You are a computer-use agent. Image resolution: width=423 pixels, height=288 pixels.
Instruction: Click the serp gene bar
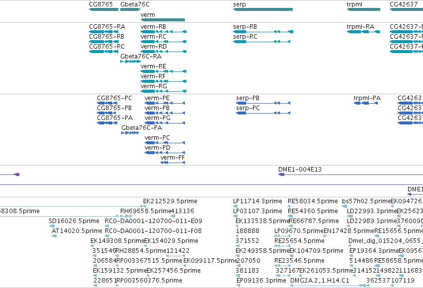point(263,9)
